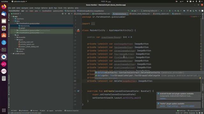This screenshot has width=204, height=114.
Task: Click Plugin Settings link in Kotlin notification
Action: [173, 106]
